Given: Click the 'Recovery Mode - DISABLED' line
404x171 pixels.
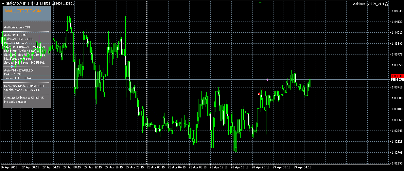Looking at the screenshot, I should click(x=24, y=86).
